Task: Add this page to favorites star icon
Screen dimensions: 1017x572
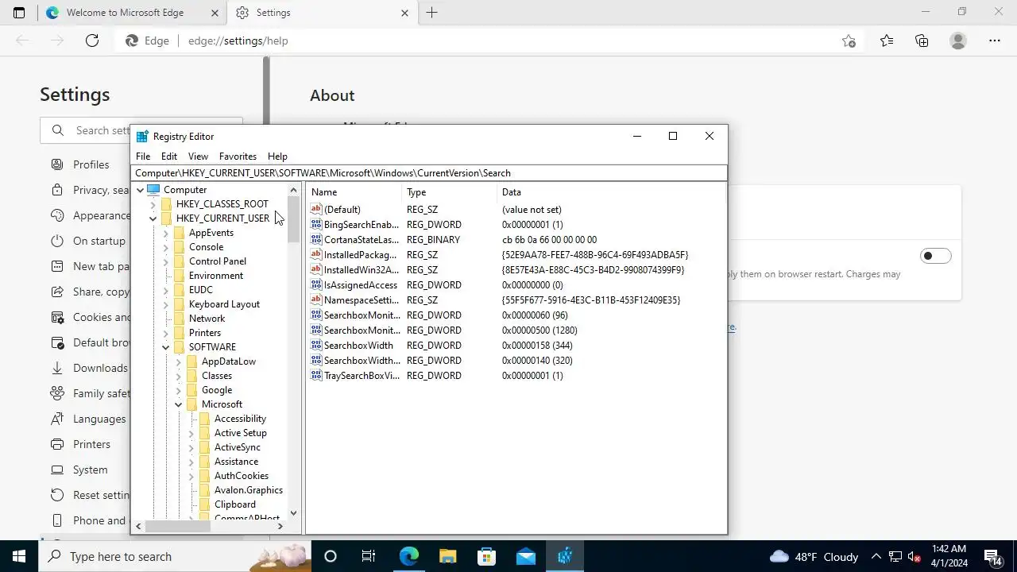Action: click(849, 41)
